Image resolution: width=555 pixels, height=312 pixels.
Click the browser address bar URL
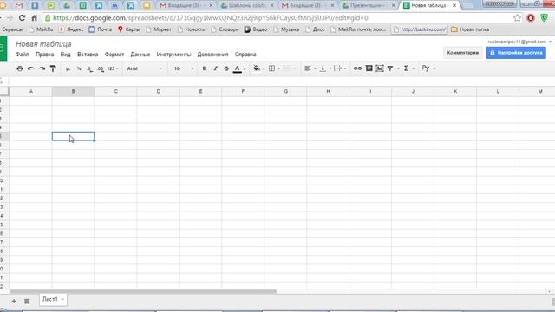(x=211, y=17)
